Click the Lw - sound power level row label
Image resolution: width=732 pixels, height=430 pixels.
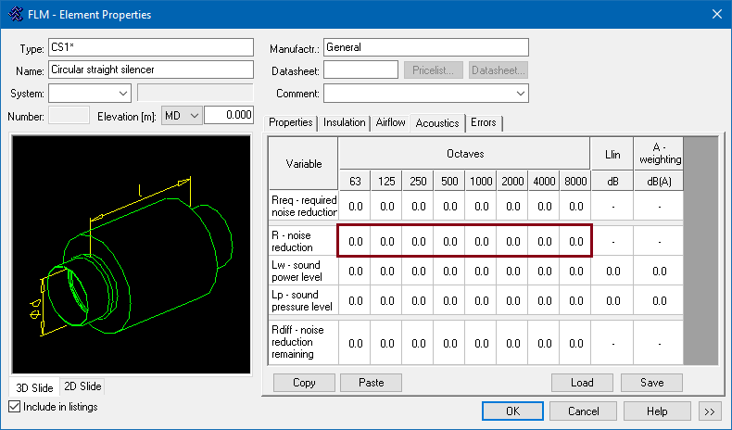pos(304,272)
